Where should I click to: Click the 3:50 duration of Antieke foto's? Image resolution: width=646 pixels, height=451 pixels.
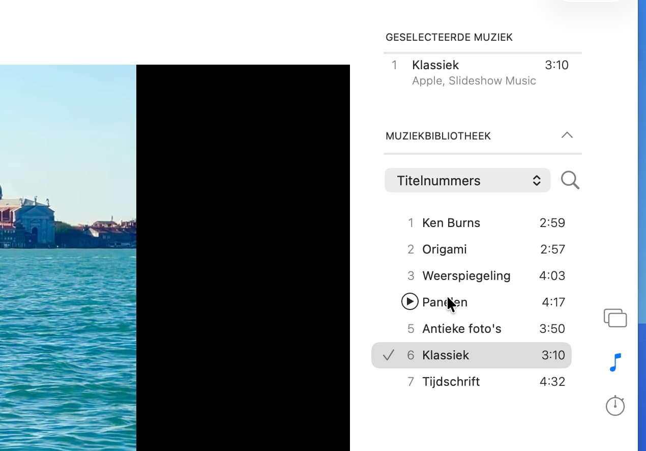[552, 329]
